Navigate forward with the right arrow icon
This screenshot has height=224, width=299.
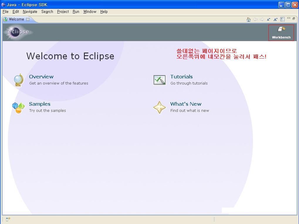[262, 19]
